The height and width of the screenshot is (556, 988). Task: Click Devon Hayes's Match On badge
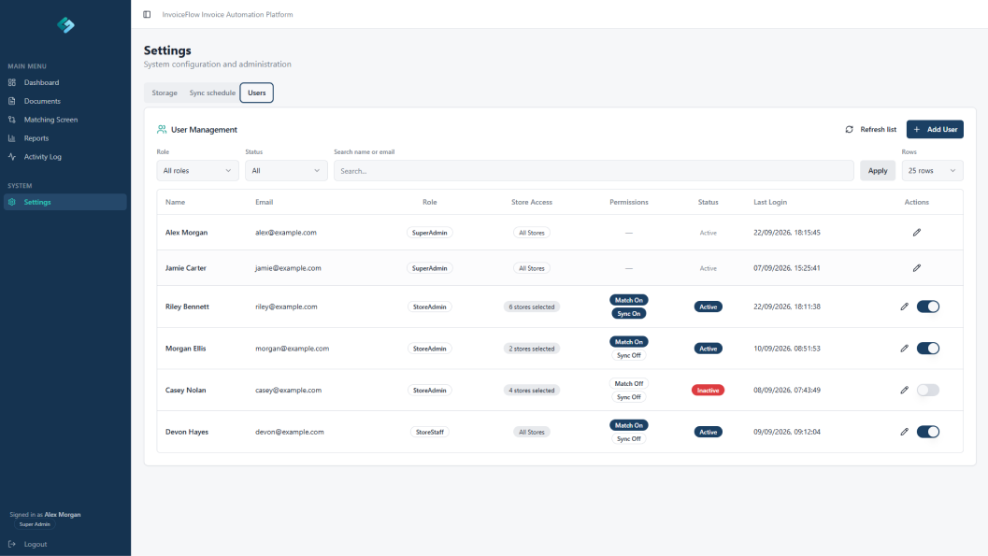(629, 426)
